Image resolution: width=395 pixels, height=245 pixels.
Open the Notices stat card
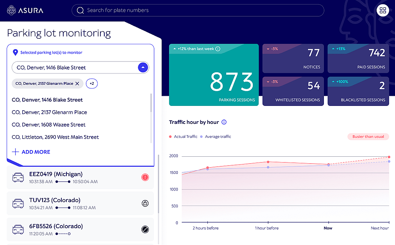[x=293, y=58]
